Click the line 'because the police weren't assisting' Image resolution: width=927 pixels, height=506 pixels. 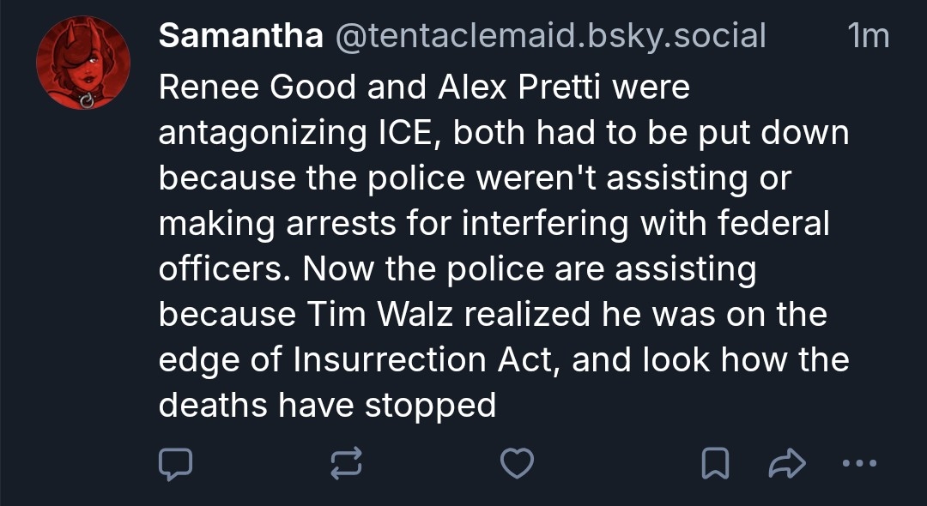click(474, 178)
